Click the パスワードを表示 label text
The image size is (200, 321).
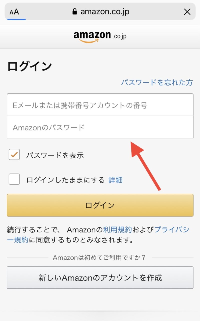click(x=55, y=155)
